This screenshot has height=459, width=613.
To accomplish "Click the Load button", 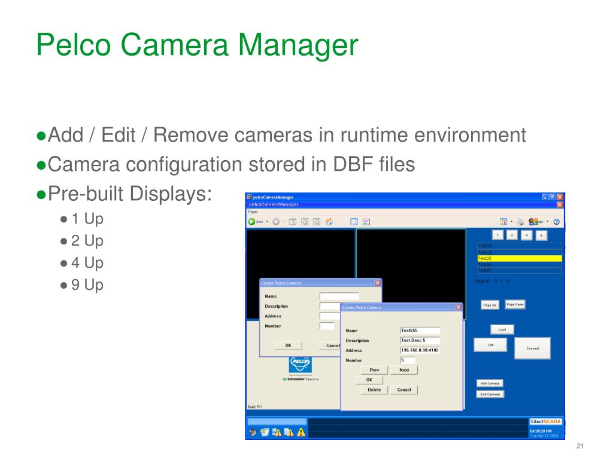I will pos(502,329).
